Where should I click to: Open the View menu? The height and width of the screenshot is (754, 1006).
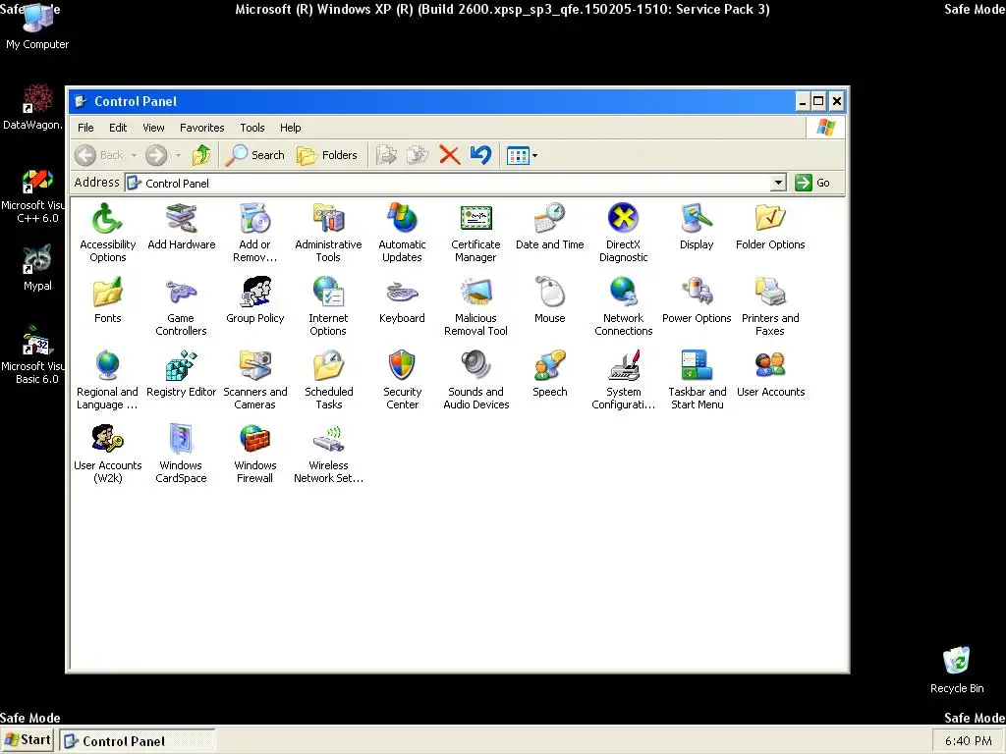153,128
